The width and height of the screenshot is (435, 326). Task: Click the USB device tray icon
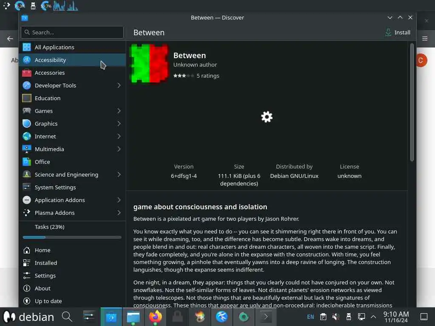349,317
